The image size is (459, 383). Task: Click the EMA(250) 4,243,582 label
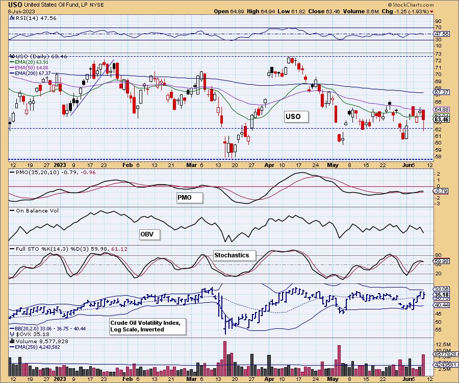[x=37, y=347]
